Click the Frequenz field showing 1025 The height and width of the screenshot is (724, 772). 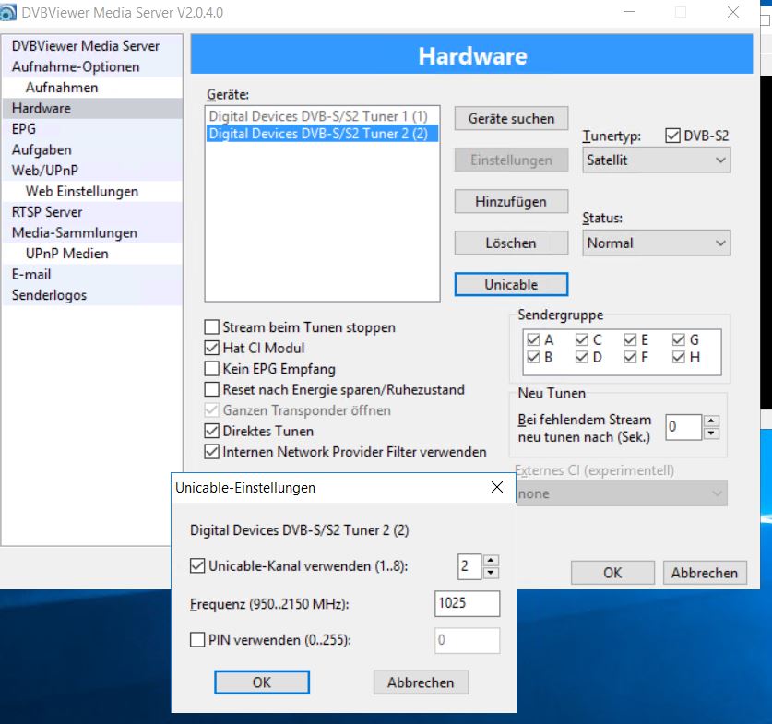pyautogui.click(x=467, y=603)
